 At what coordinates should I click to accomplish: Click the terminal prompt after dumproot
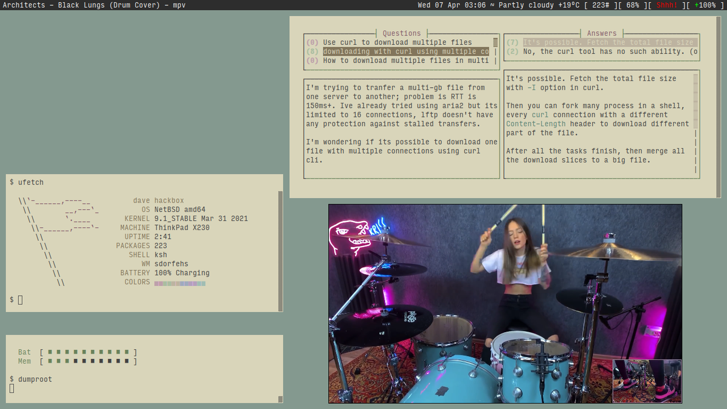coord(12,389)
